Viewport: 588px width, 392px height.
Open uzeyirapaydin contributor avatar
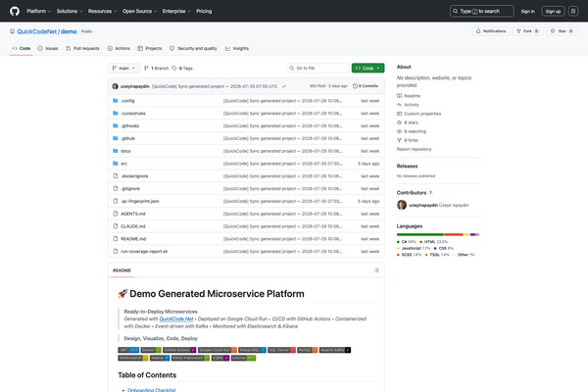[x=402, y=205]
